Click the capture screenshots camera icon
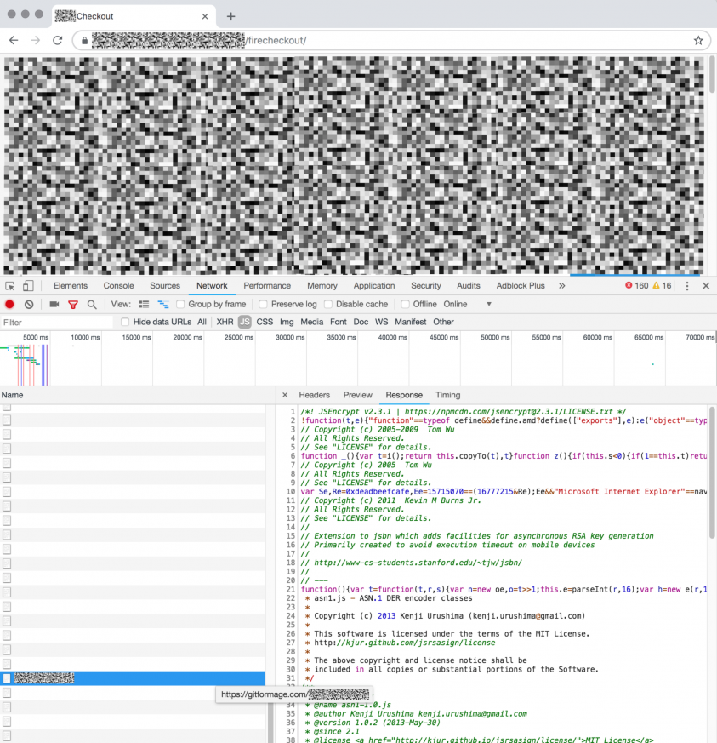The image size is (717, 743). pos(54,304)
